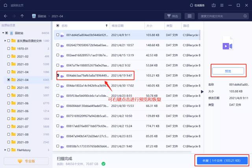The height and width of the screenshot is (168, 252).
Task: Check the box for file 001dd4d5a804ed3b
Action: point(58,35)
